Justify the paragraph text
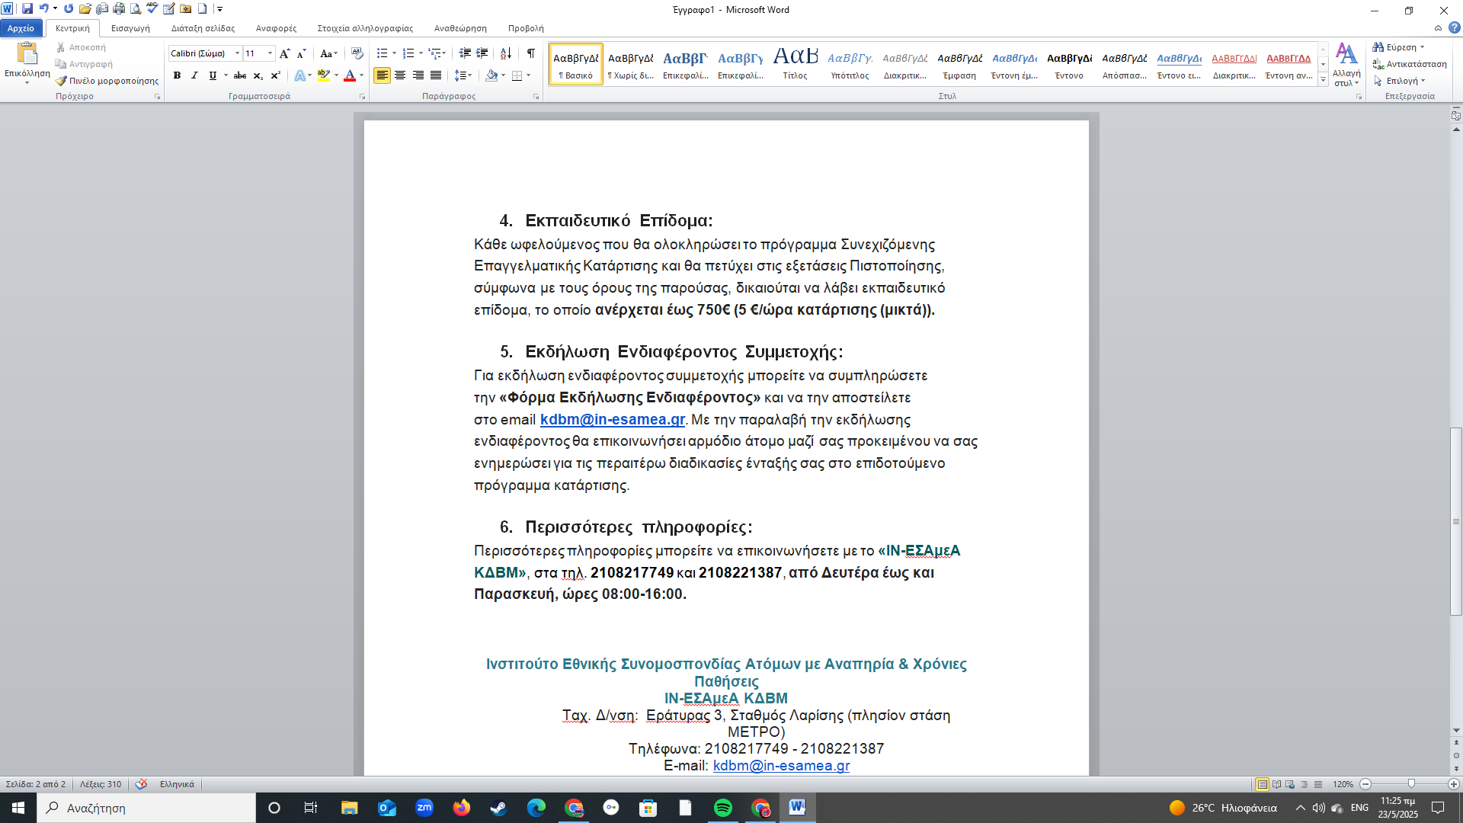Screen dimensions: 1463x823 [436, 75]
